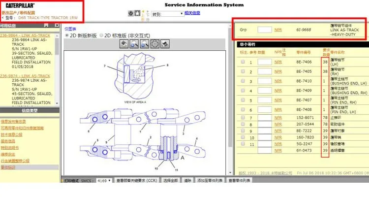Open the 服务信函 link in info types
Image resolution: width=369 pixels, height=197 pixels.
[x=8, y=141]
